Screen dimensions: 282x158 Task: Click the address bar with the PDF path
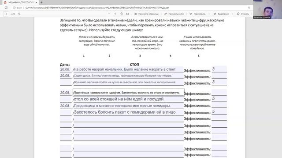pos(97,8)
